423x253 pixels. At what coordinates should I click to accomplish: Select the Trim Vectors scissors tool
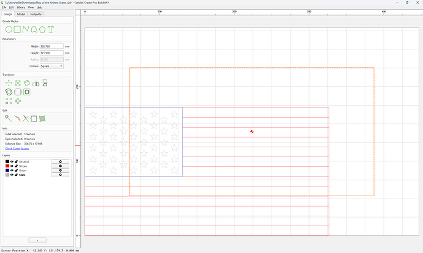click(25, 119)
